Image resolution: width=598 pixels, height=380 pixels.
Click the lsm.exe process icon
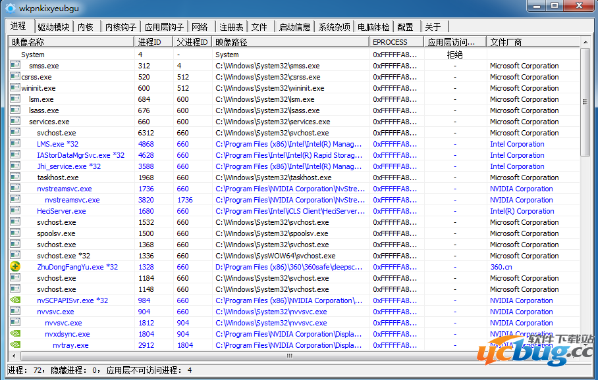(x=15, y=99)
